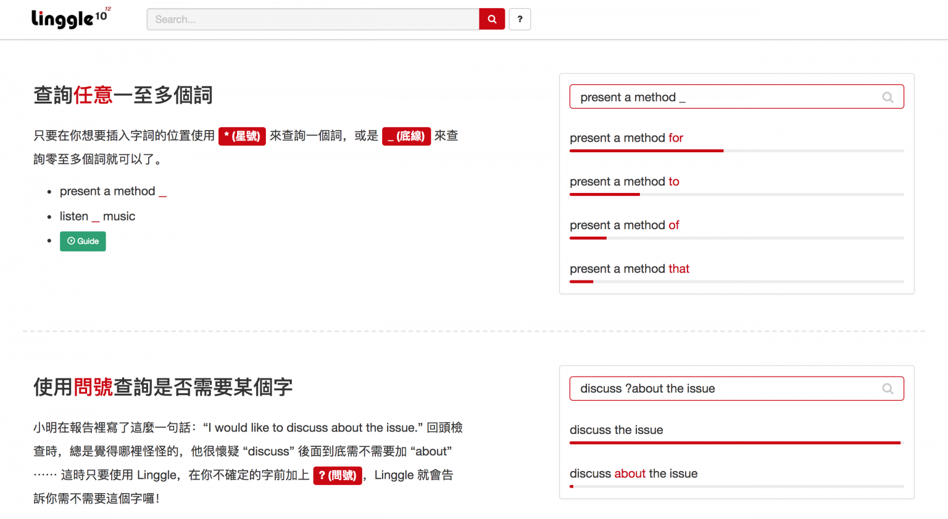Viewport: 948px width, 519px height.
Task: Open help via the question mark icon
Action: pyautogui.click(x=520, y=19)
